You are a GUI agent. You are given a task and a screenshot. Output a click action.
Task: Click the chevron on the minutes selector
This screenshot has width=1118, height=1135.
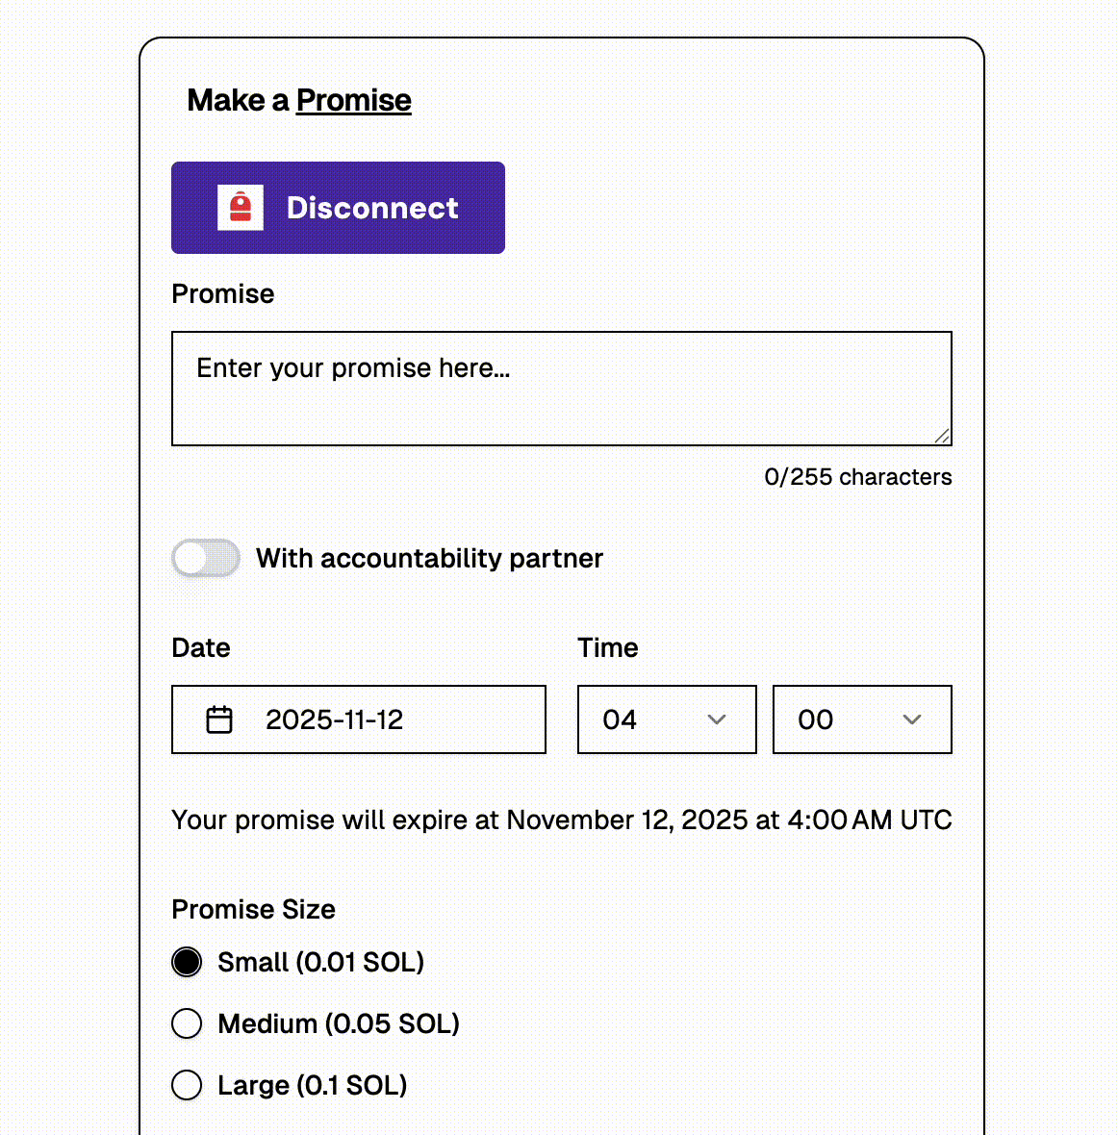(x=911, y=719)
